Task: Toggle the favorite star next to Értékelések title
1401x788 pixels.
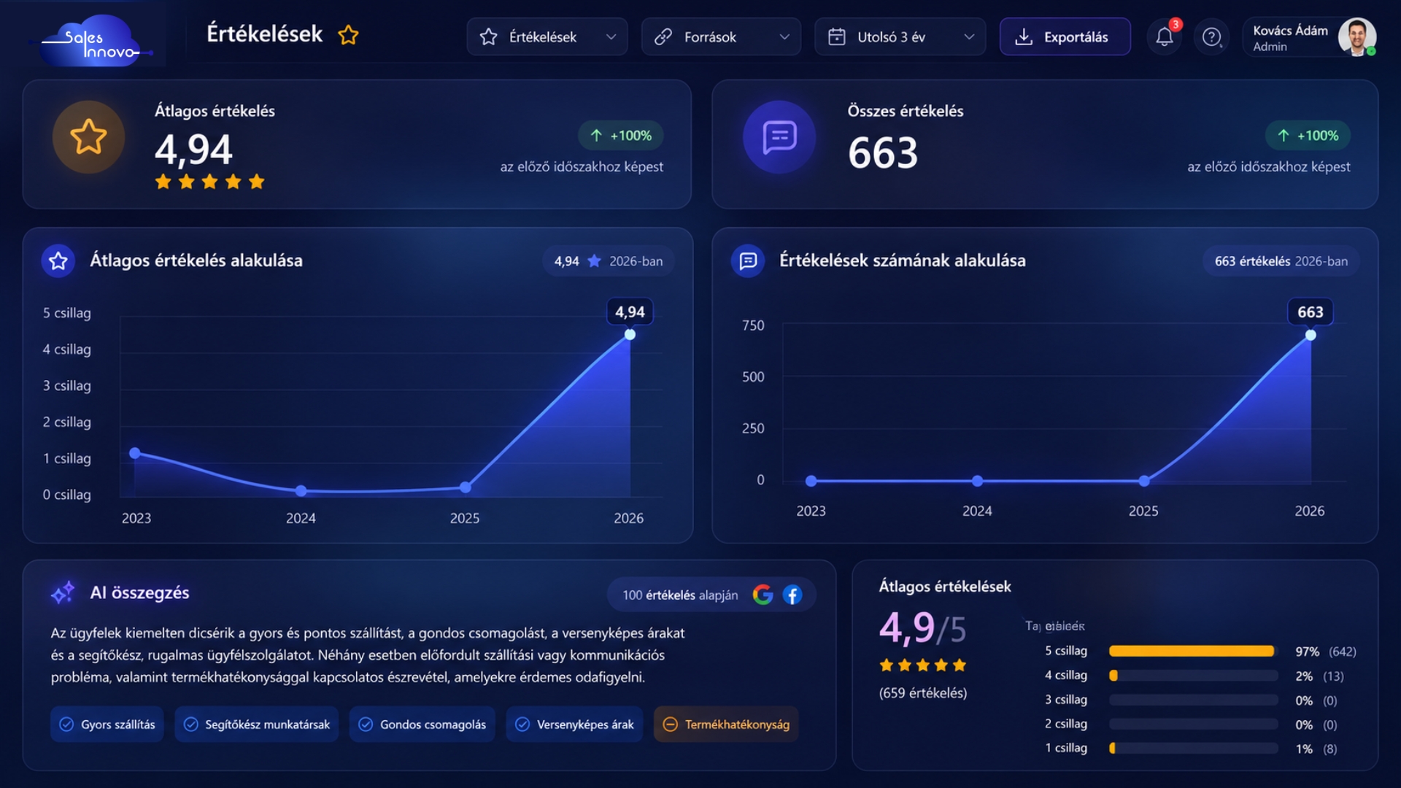Action: (x=348, y=35)
